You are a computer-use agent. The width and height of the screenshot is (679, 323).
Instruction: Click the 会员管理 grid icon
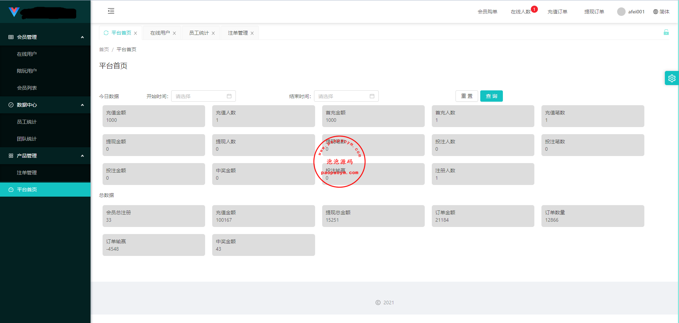[11, 37]
